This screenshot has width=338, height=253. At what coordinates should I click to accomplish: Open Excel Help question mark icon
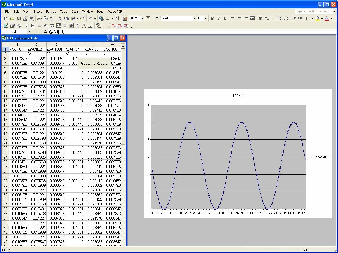[148, 19]
